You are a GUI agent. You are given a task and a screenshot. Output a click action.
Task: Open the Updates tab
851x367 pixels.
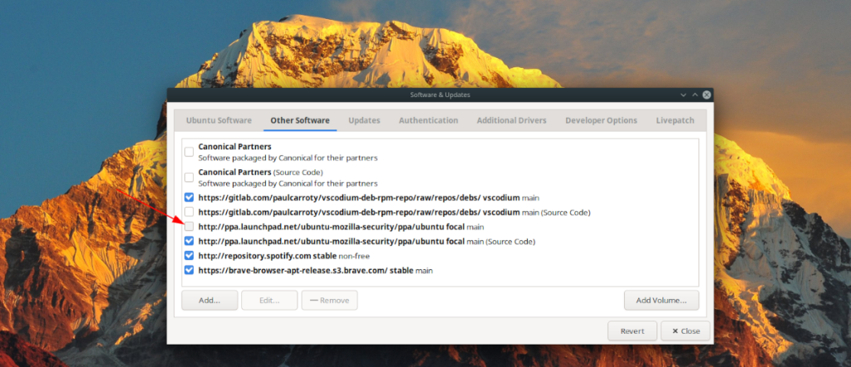[364, 120]
